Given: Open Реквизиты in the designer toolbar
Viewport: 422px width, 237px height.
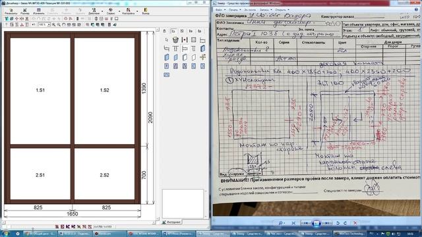Looking at the screenshot, I should point(11,11).
